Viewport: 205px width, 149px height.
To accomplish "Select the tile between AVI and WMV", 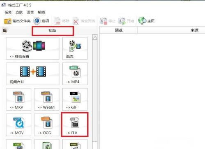I will (x=47, y=144).
